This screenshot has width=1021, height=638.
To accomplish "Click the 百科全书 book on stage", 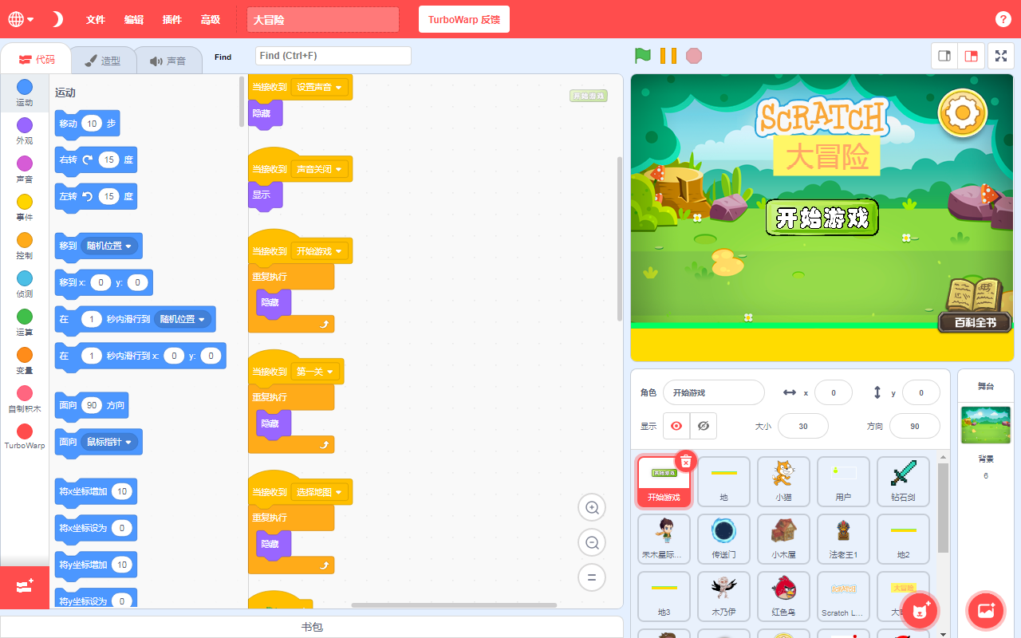I will tap(975, 304).
